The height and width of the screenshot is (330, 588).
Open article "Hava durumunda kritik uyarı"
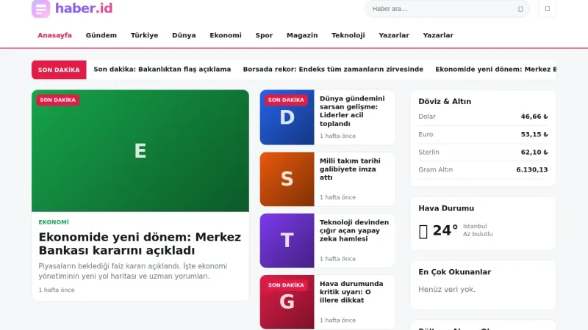[x=351, y=292]
